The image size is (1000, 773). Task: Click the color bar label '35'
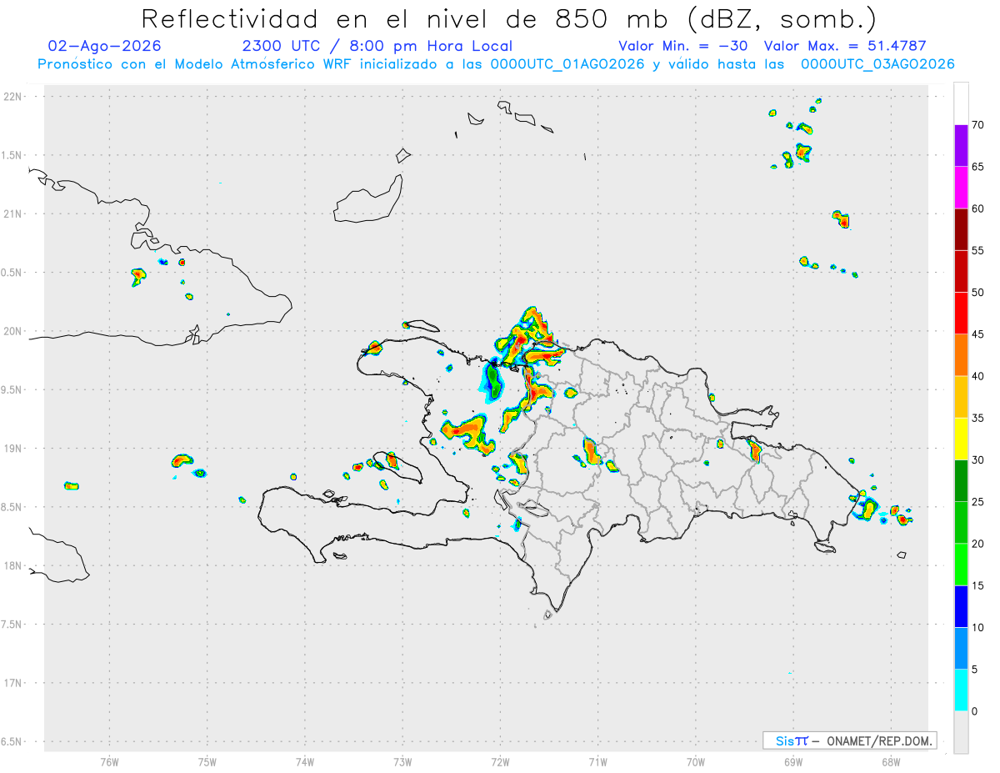(x=977, y=418)
